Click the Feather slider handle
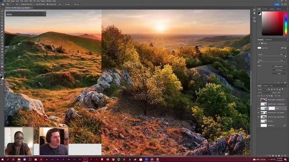The height and width of the screenshot is (162, 289). pos(258,62)
